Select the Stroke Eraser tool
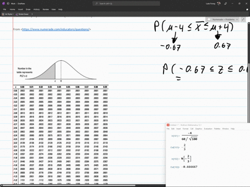This screenshot has width=250, height=187. [22, 14]
